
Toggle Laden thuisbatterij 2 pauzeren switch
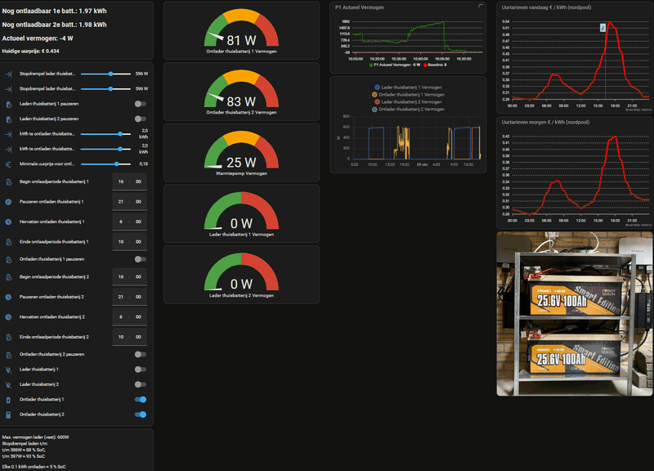(141, 119)
